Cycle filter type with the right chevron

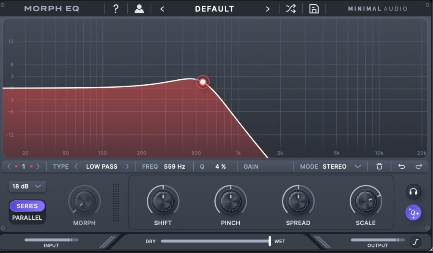point(127,166)
